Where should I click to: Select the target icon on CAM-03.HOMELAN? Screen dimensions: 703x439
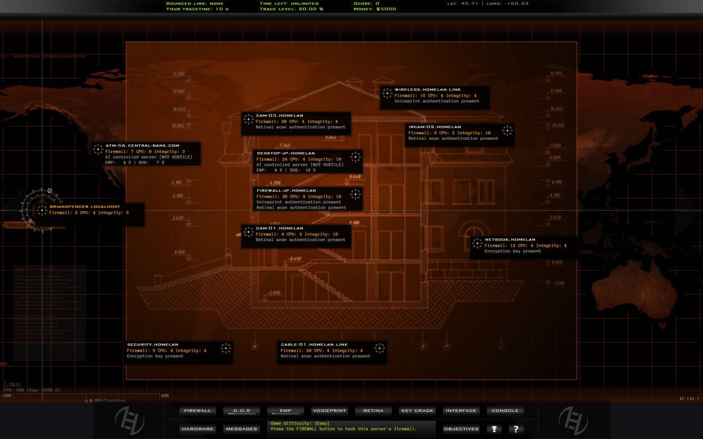pos(249,119)
